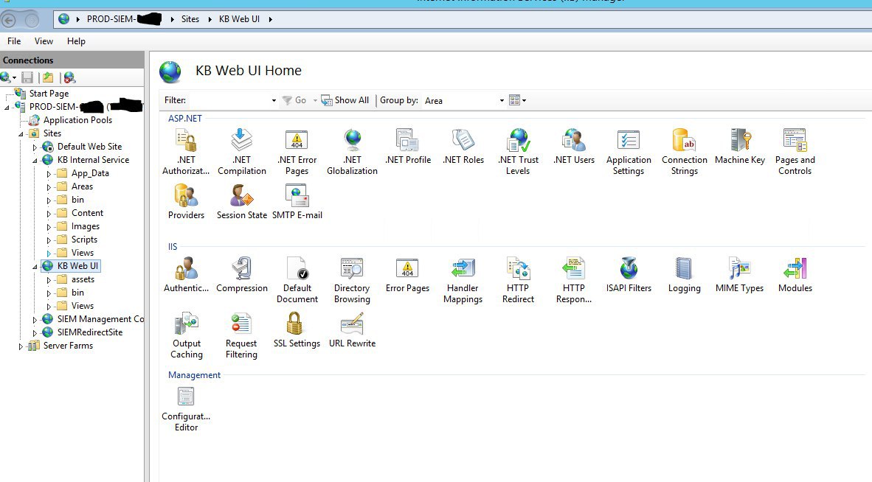
Task: Open the Session State feature
Action: tap(241, 202)
